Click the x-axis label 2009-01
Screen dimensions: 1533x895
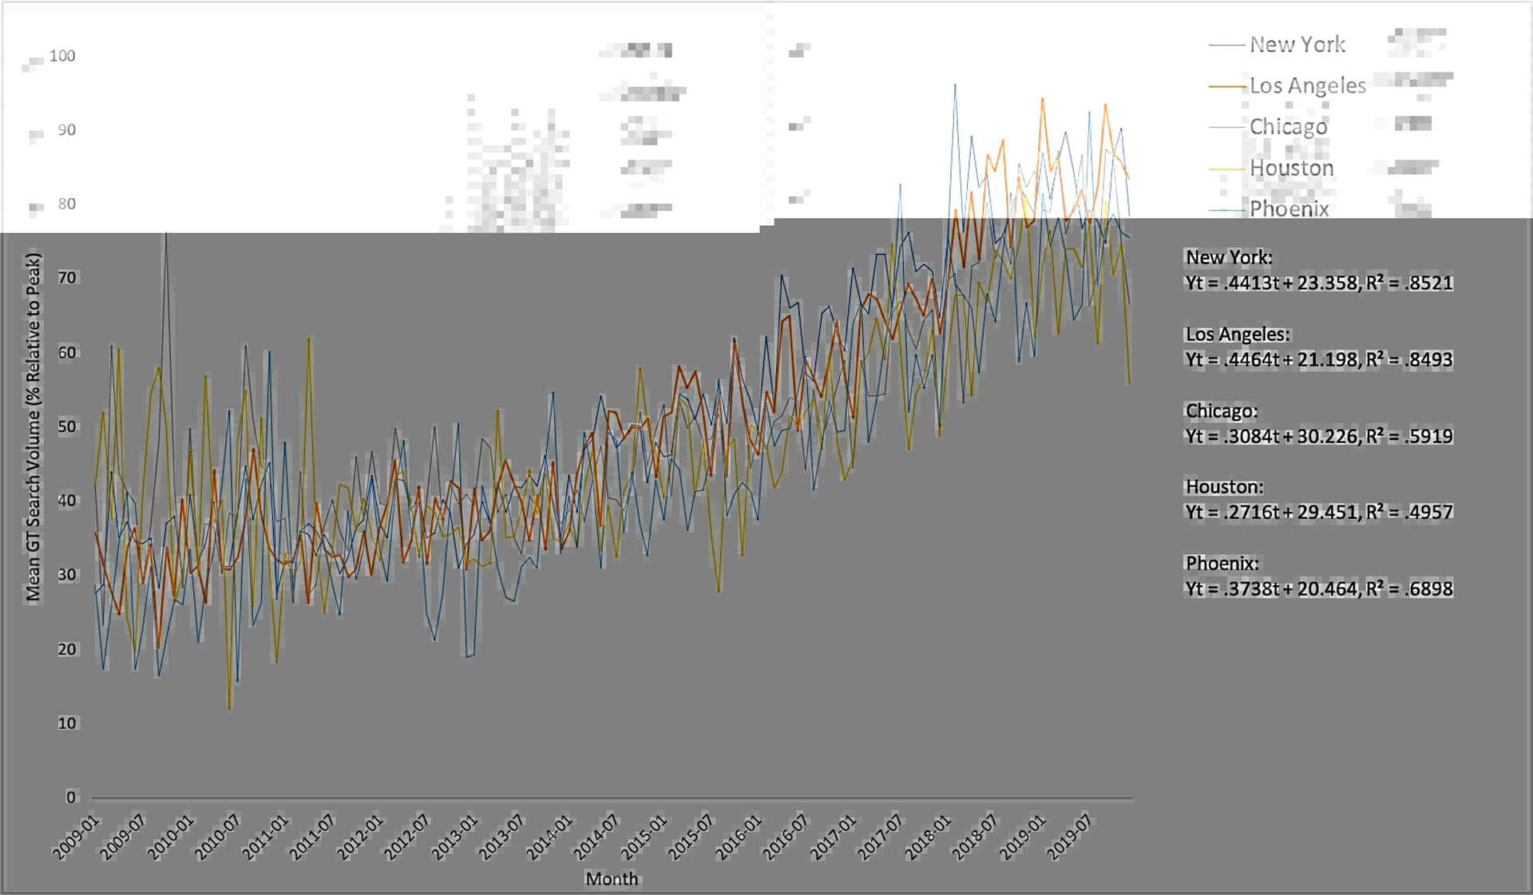pos(76,837)
